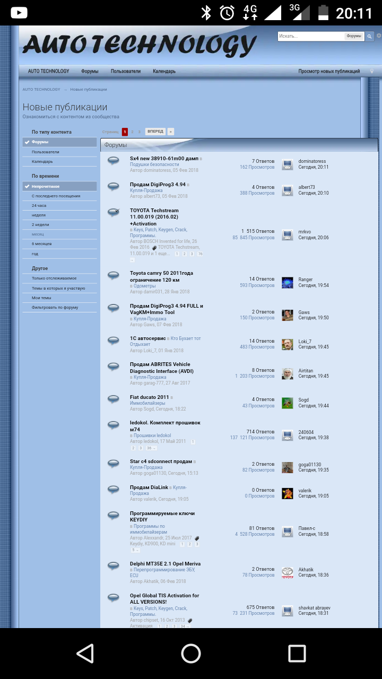Click the marker icon beside Просмотр новых публикаций

pyautogui.click(x=372, y=71)
